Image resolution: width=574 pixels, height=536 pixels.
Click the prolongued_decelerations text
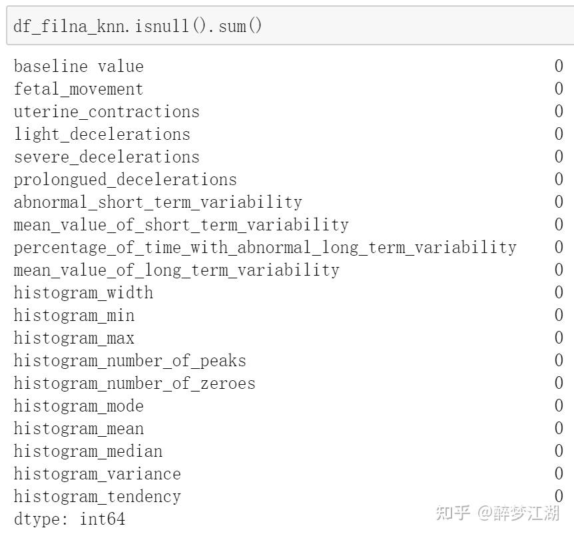125,180
